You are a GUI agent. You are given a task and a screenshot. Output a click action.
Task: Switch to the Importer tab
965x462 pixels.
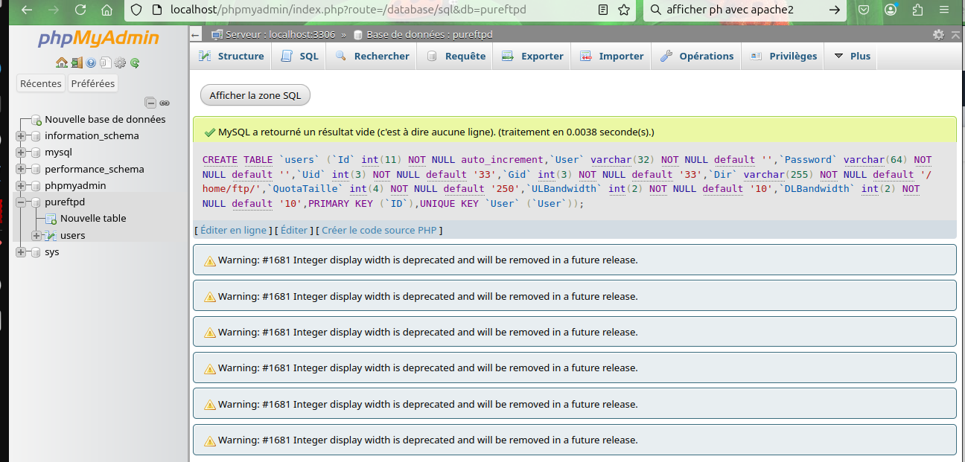[x=611, y=57]
